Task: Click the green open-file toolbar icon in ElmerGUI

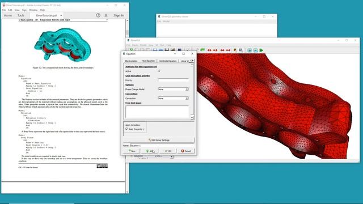Action: (131, 50)
